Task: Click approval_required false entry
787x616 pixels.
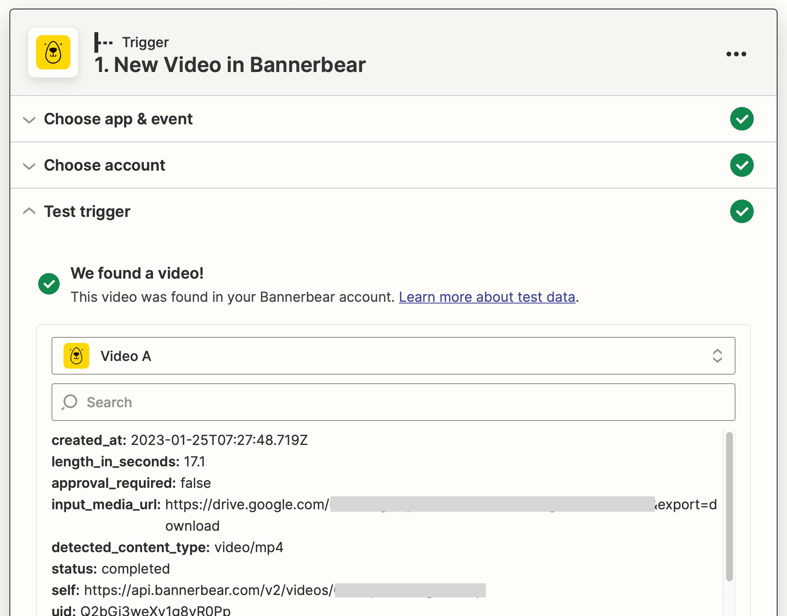Action: tap(131, 483)
